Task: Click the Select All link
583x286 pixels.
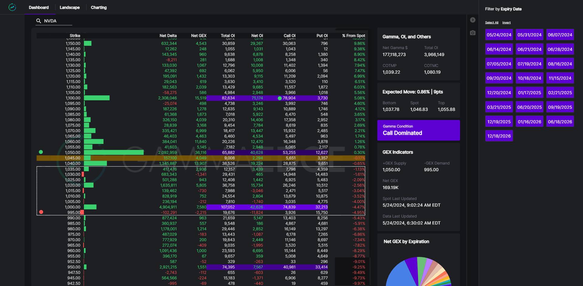Action: click(491, 23)
